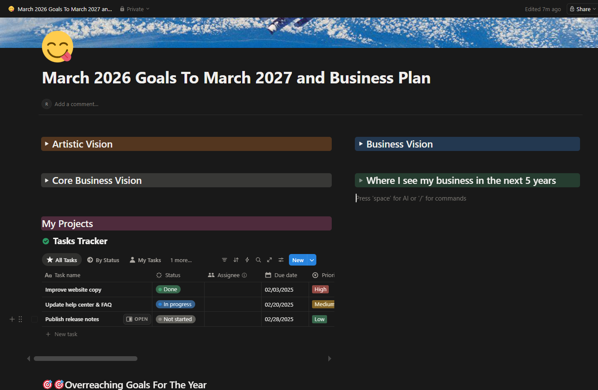This screenshot has width=598, height=390.
Task: Click the Assignee info icon
Action: (244, 275)
